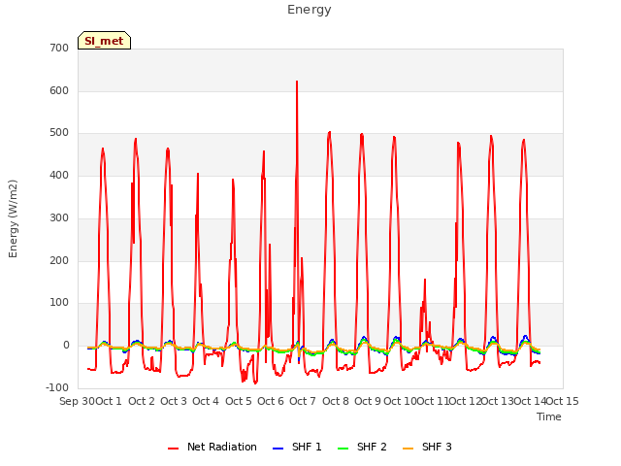The height and width of the screenshot is (466, 621).
Task: Click the blue SHF 1 legend swatch
Action: (x=278, y=449)
